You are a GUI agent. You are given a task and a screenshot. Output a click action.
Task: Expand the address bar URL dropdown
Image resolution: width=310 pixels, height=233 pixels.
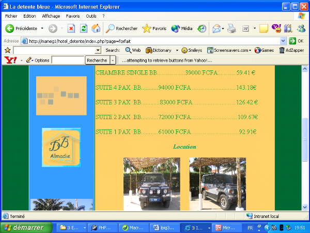coord(283,41)
